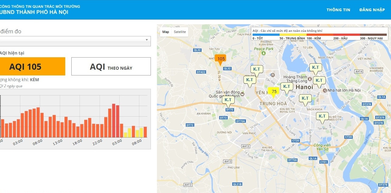Open the THÔNG TIN menu
Viewport: 391px width, 193px height.
tap(338, 10)
